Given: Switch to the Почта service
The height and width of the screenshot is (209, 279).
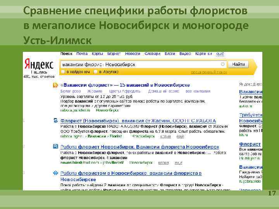Looking at the screenshot, I should (82, 54).
